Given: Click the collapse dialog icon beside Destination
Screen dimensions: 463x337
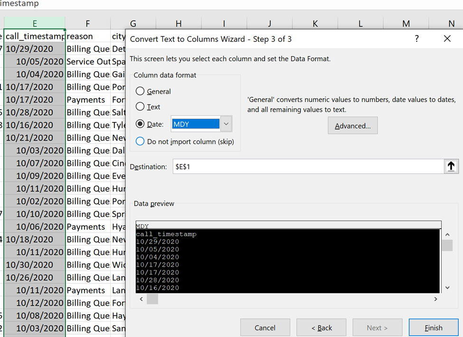Looking at the screenshot, I should [x=450, y=166].
